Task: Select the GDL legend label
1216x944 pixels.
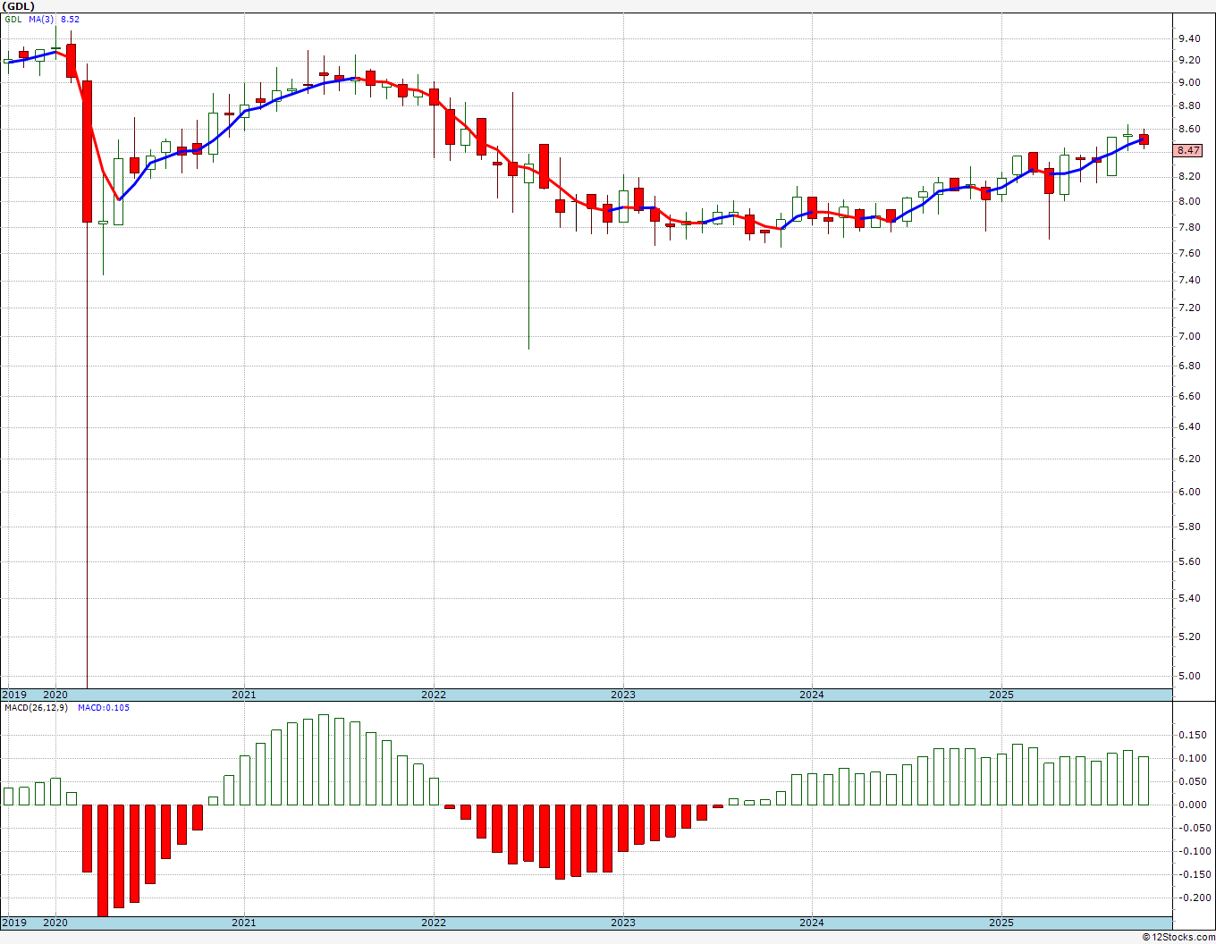Action: point(13,19)
